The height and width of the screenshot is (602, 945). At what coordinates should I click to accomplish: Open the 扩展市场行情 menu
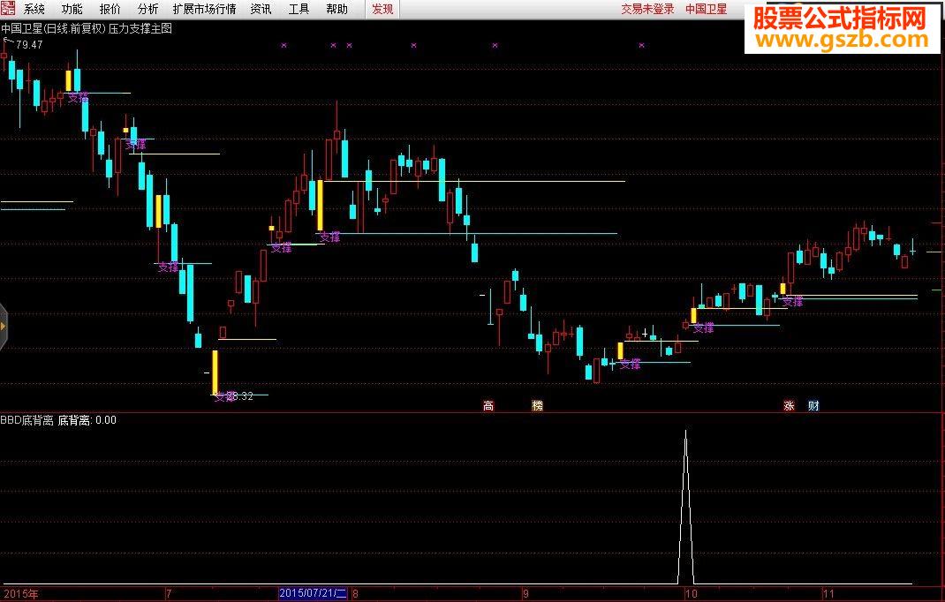204,9
